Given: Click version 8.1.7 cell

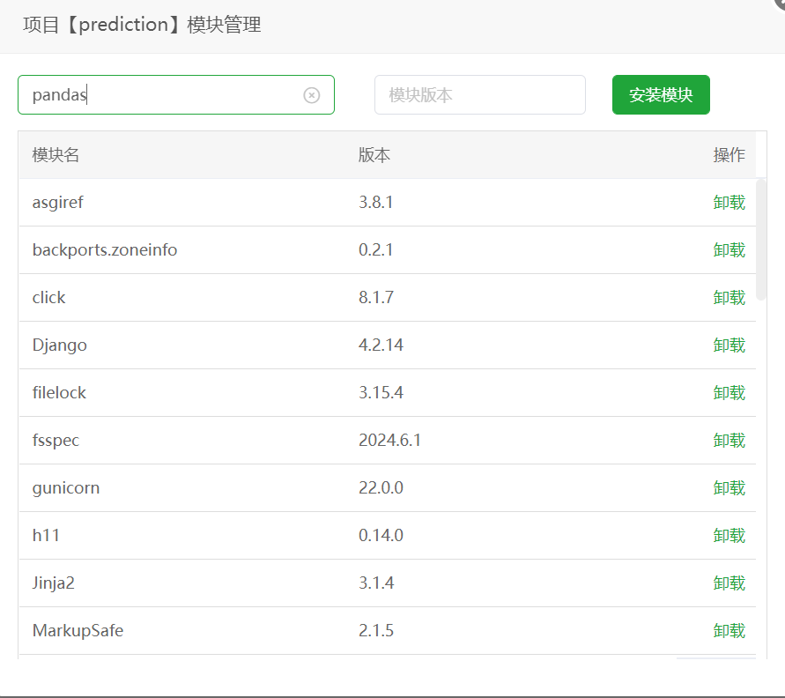Looking at the screenshot, I should [x=376, y=297].
